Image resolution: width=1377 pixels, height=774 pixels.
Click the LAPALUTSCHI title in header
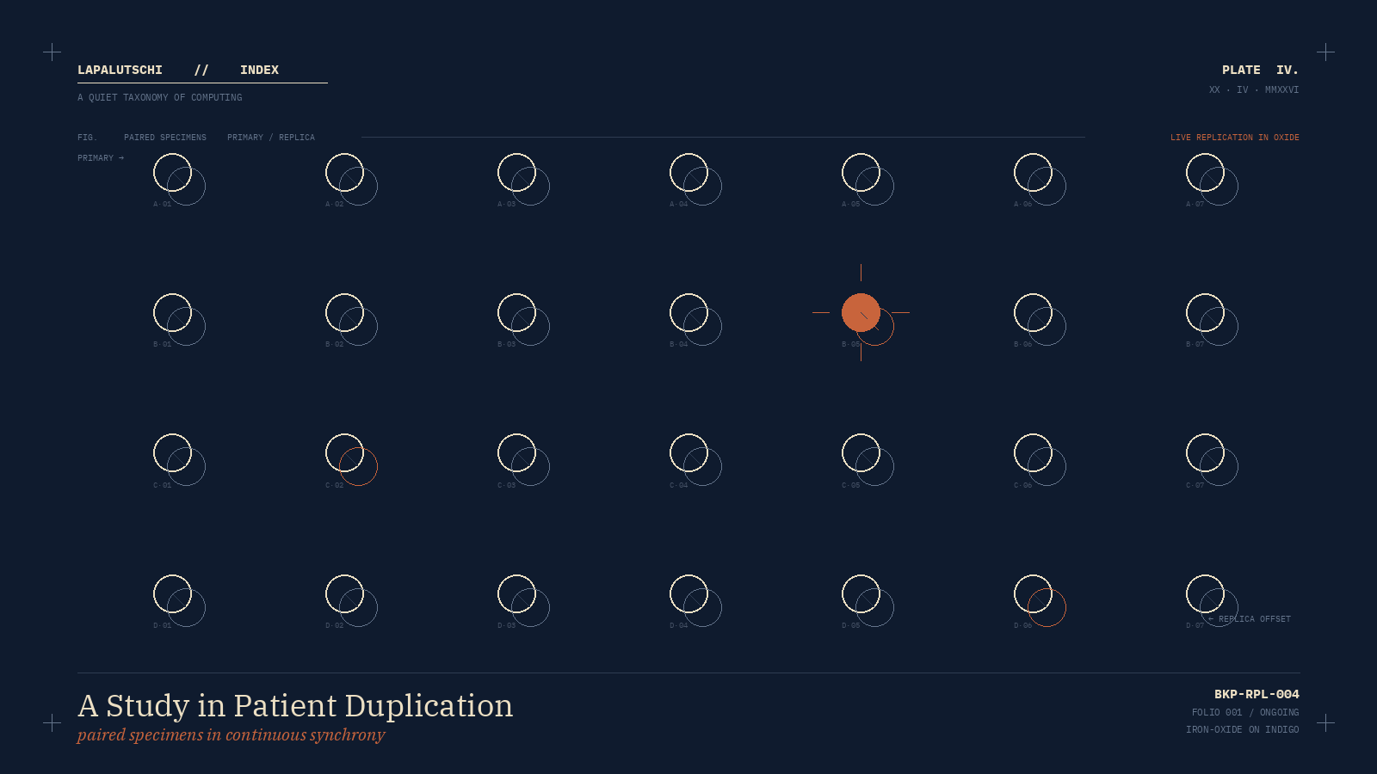pyautogui.click(x=120, y=70)
